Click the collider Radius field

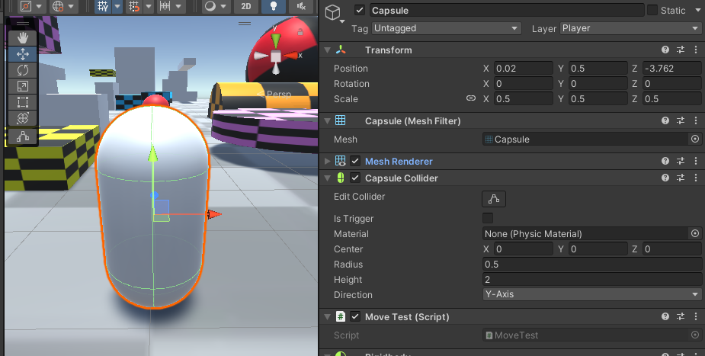(x=592, y=265)
